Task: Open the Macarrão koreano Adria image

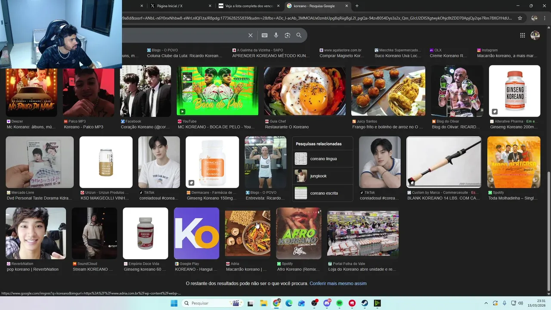Action: pyautogui.click(x=248, y=233)
